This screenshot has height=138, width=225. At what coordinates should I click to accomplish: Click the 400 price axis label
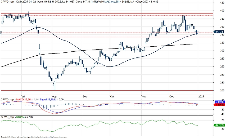(x=222, y=11)
